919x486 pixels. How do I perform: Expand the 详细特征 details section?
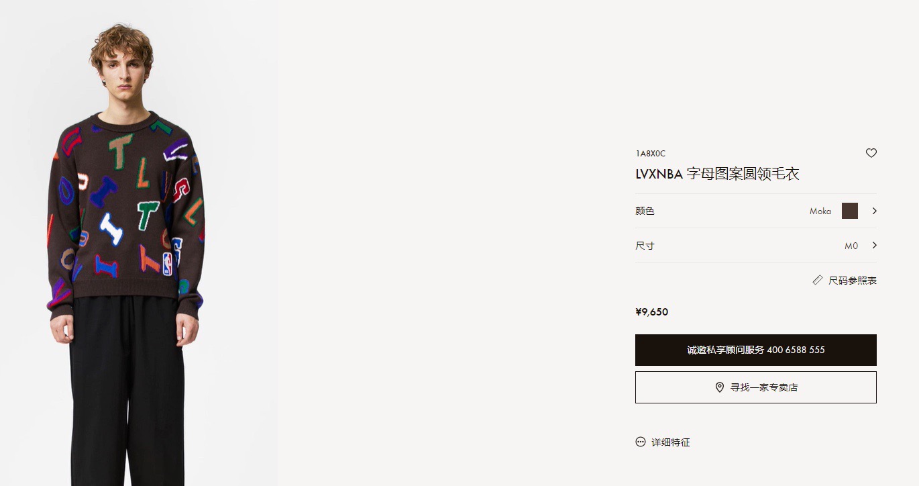click(670, 442)
